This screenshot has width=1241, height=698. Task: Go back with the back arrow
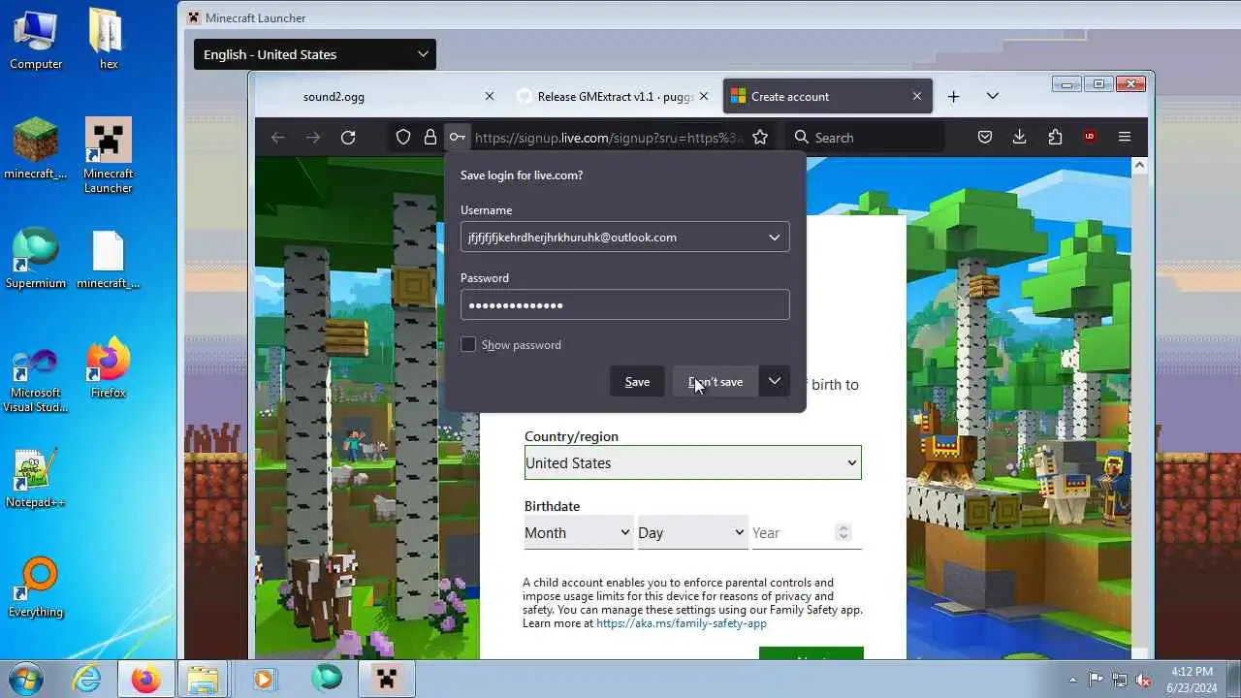278,138
